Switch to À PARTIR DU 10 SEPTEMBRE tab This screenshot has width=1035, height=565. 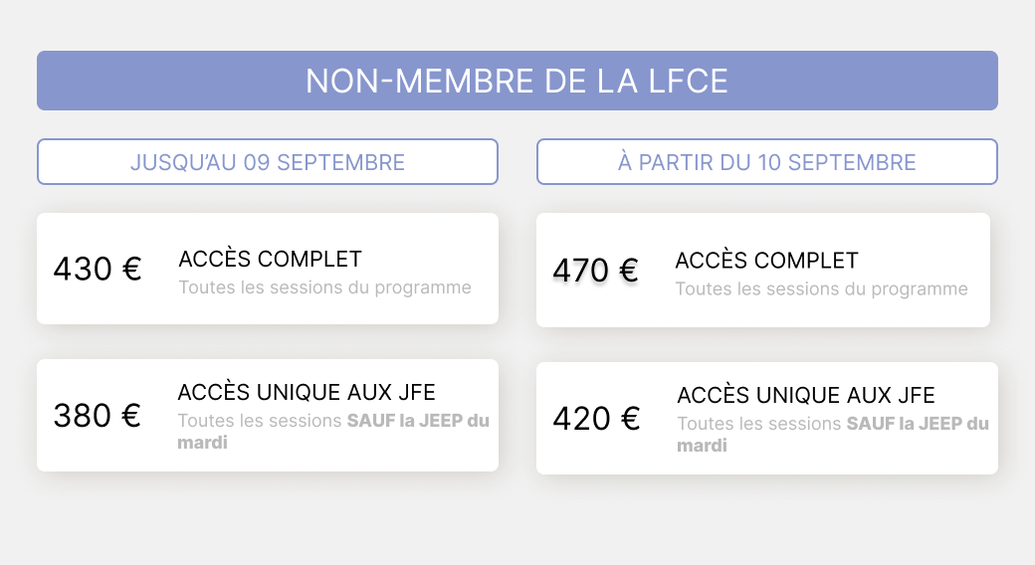tap(766, 162)
